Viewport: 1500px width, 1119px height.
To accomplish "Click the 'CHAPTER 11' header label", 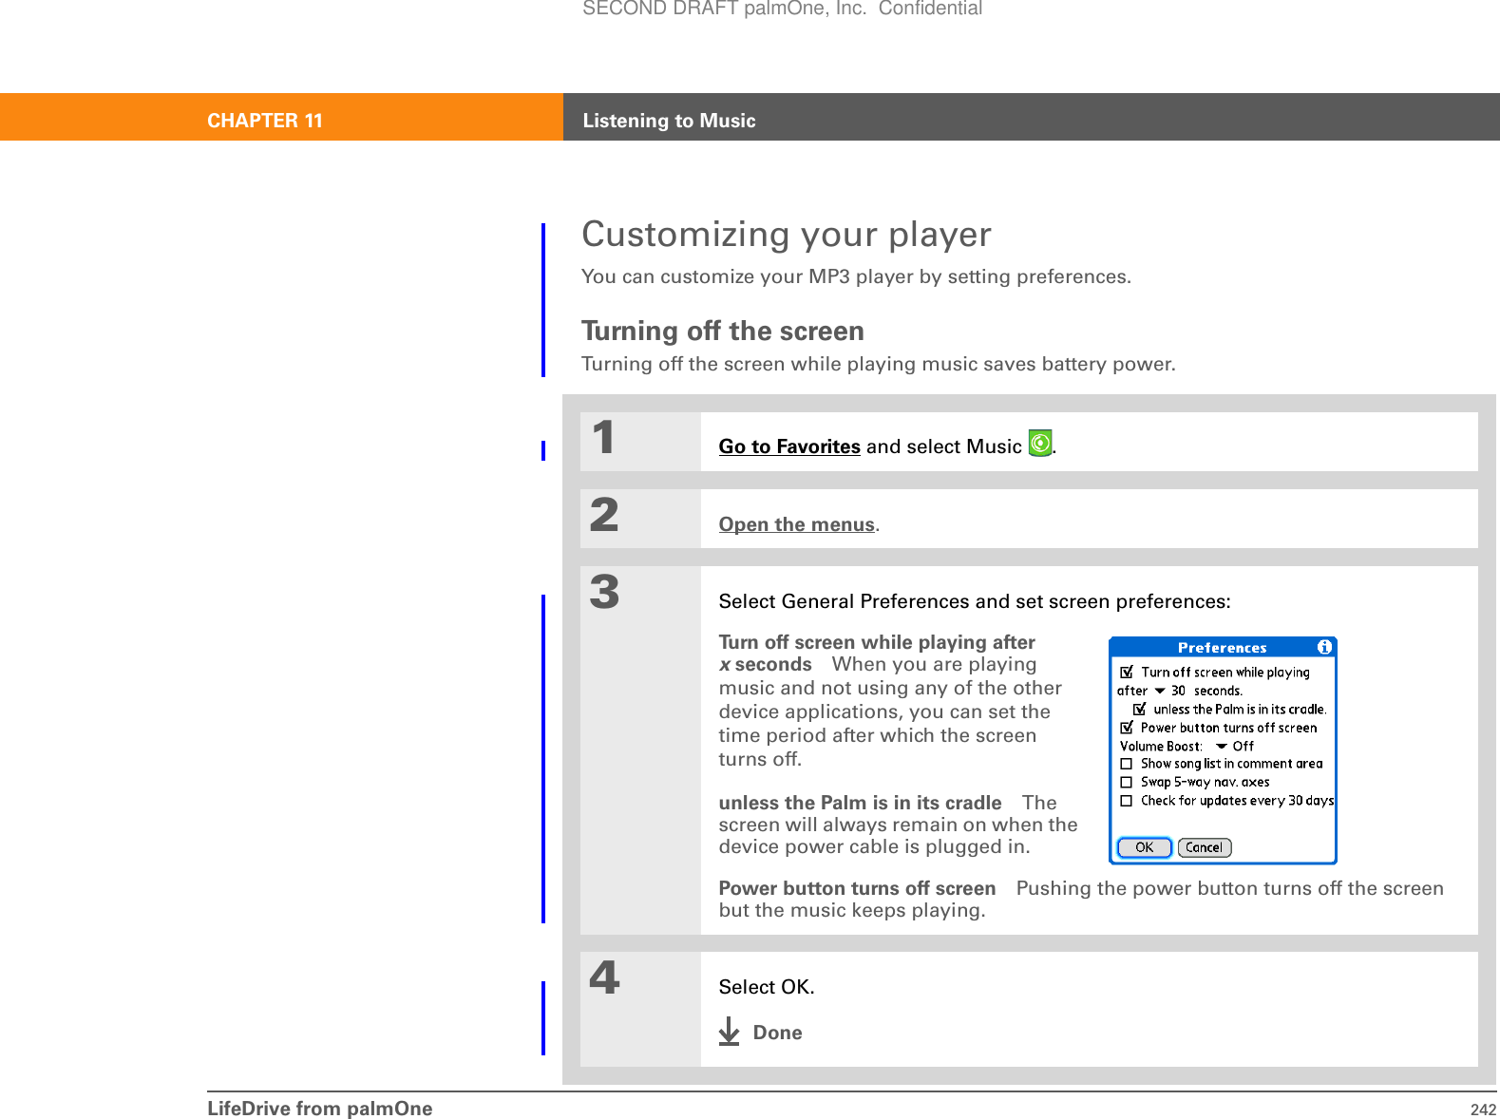I will click(265, 121).
